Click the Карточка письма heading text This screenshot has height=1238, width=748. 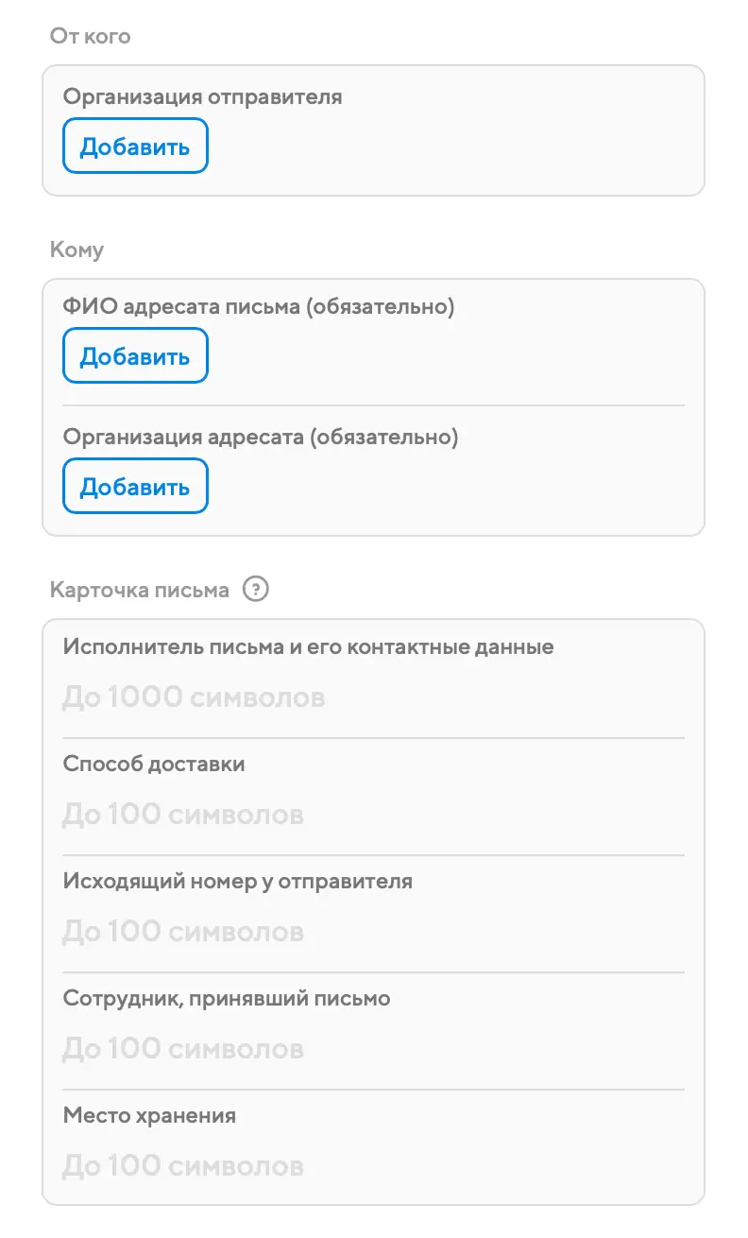coord(139,591)
